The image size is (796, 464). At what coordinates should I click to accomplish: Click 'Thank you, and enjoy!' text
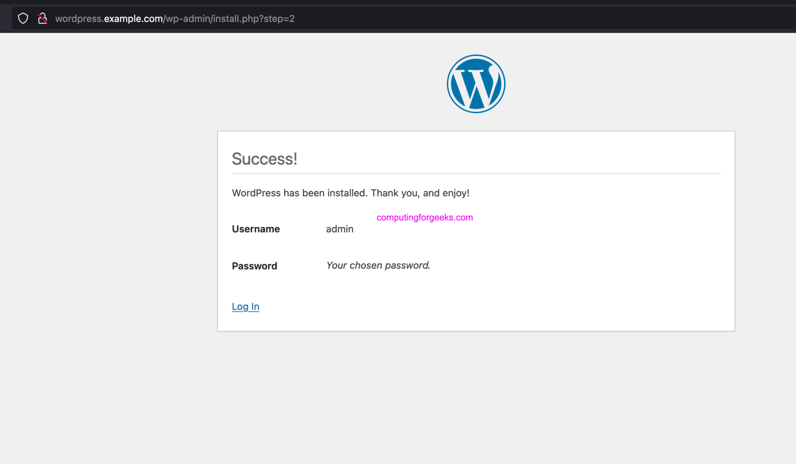tap(420, 193)
